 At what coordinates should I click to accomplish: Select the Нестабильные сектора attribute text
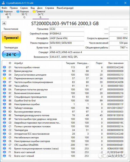click(27, 137)
